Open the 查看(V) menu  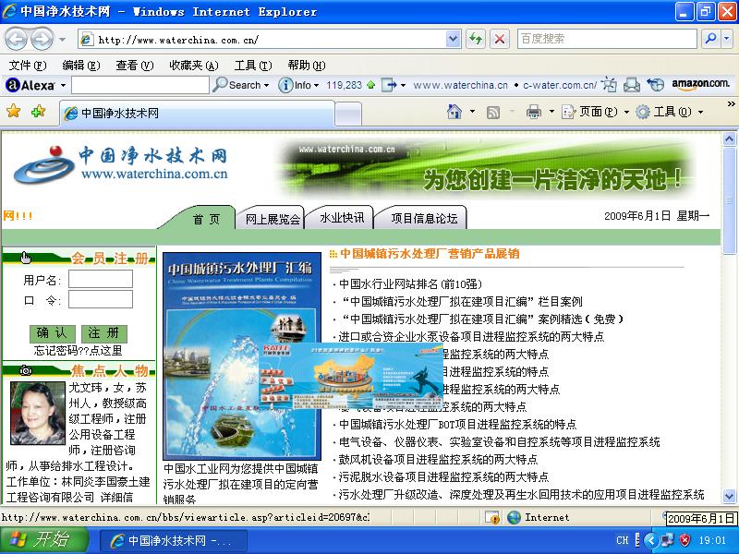(x=135, y=66)
